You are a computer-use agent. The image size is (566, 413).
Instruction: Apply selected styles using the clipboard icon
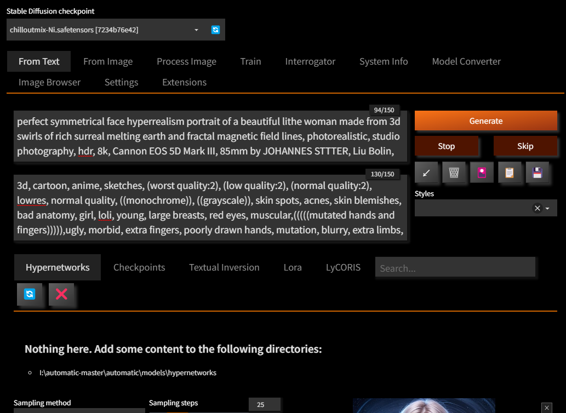tap(510, 173)
